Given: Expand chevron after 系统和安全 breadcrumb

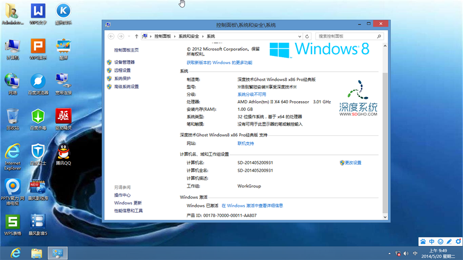Looking at the screenshot, I should (x=203, y=36).
